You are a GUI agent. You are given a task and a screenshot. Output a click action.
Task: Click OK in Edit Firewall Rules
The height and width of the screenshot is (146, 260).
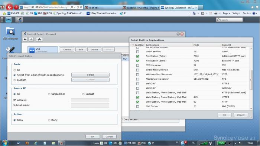coord(93,137)
